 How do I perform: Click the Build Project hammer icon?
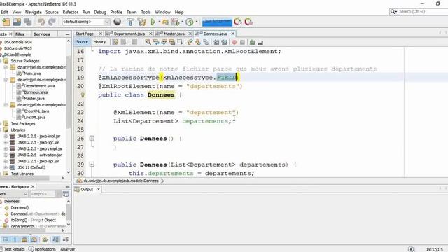click(131, 22)
